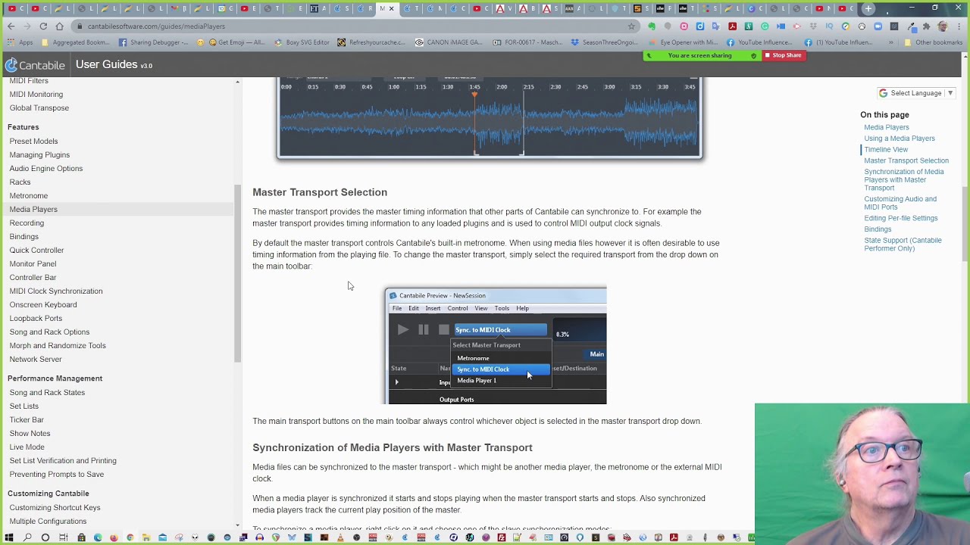Click the Features section heading
Screen dimensions: 970x545
pyautogui.click(x=23, y=127)
